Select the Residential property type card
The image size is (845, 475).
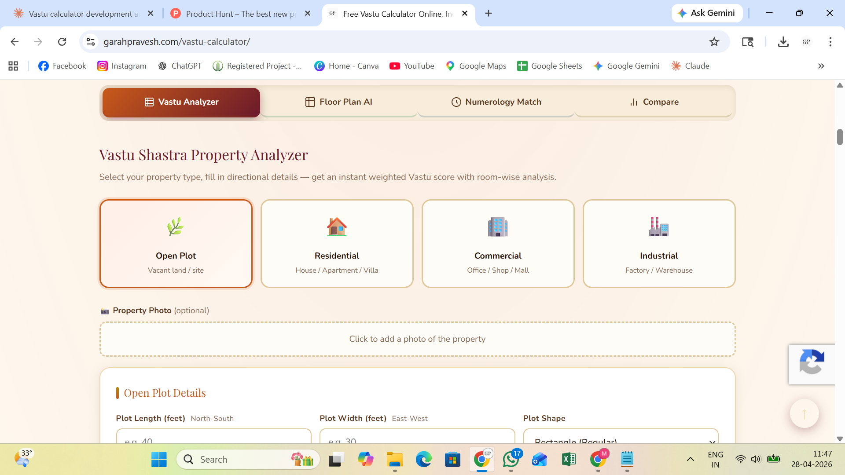tap(337, 244)
